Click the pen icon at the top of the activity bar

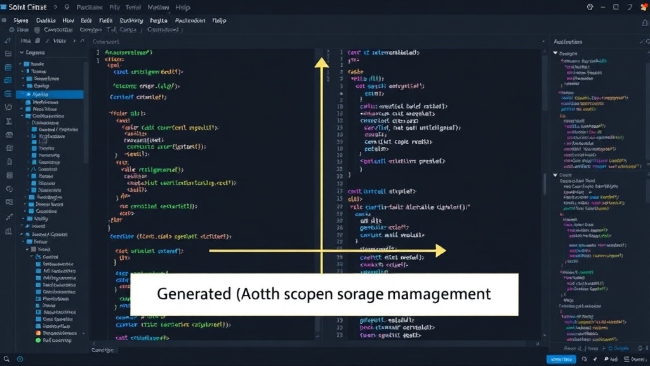click(8, 41)
